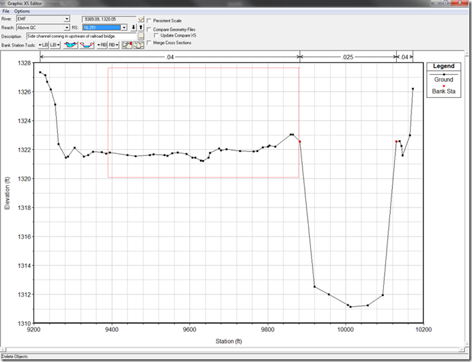Toggle the Compare Geometry Files checkbox
This screenshot has height=362, width=472.
tap(149, 29)
